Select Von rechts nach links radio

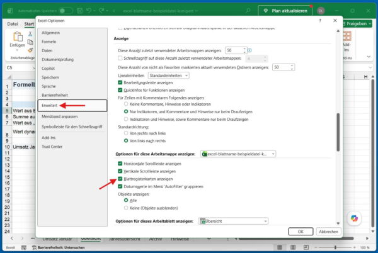[x=126, y=133]
